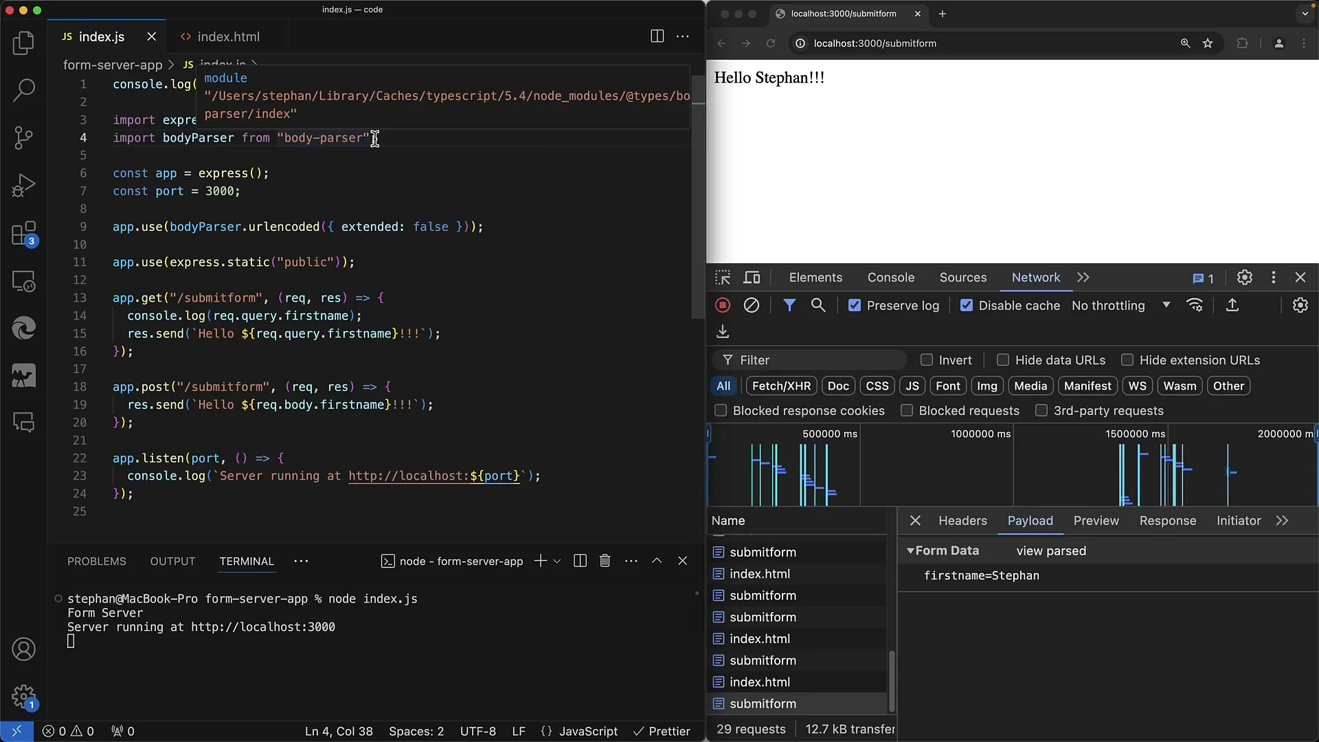Viewport: 1319px width, 742px height.
Task: Click the Network tab in DevTools
Action: click(x=1035, y=278)
